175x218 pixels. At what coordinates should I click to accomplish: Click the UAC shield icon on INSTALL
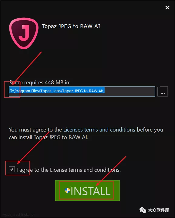point(67,191)
